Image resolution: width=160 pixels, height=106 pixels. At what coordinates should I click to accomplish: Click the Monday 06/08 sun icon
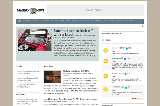click(x=106, y=76)
